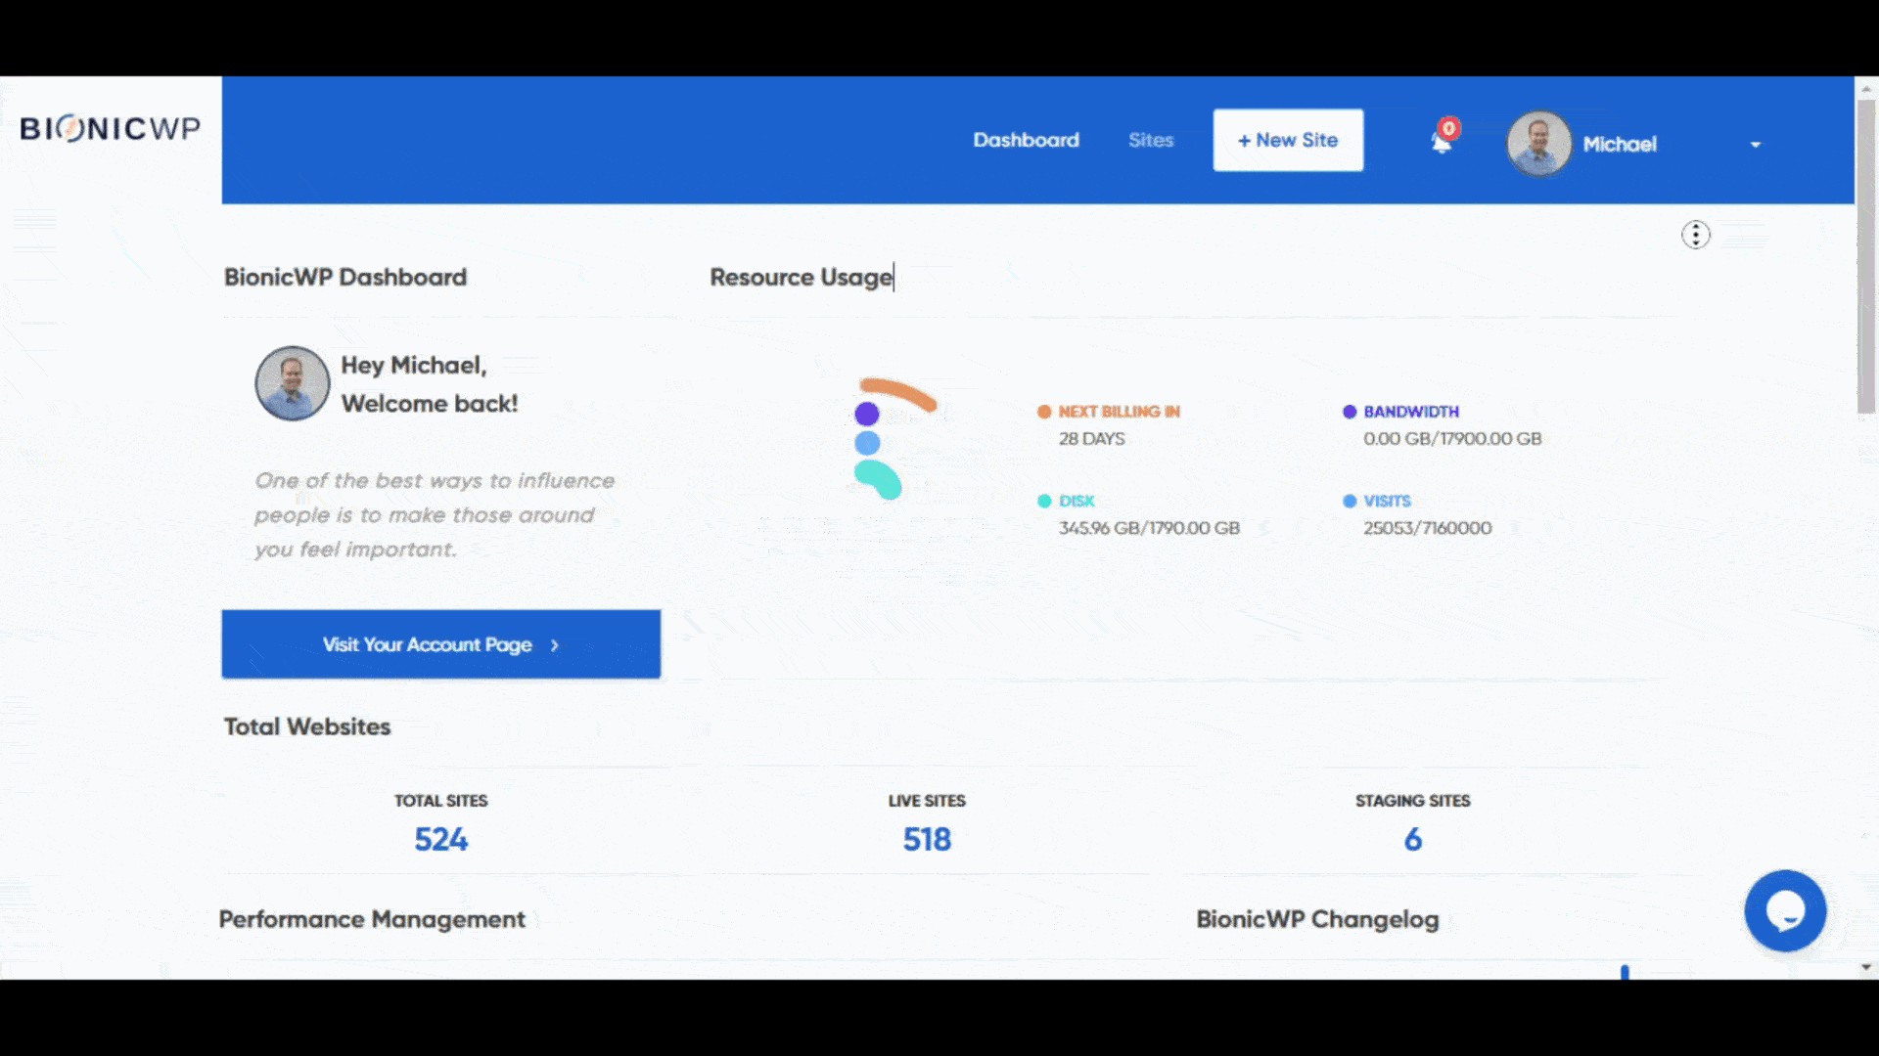Click the Total Sites count 524
Image resolution: width=1879 pixels, height=1056 pixels.
point(441,840)
